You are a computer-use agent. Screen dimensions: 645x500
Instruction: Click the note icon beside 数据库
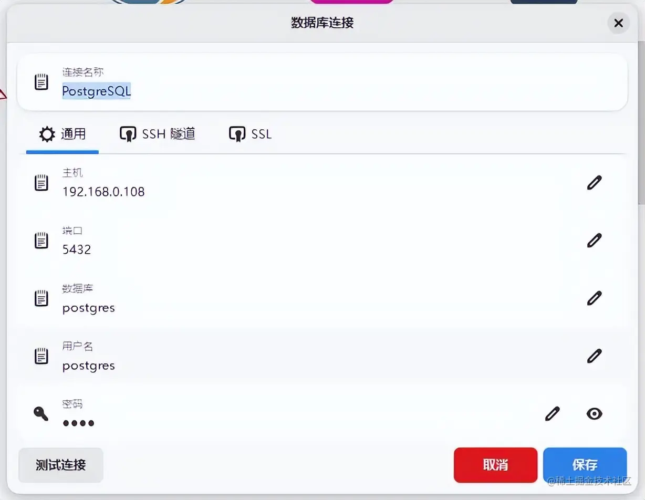tap(41, 298)
